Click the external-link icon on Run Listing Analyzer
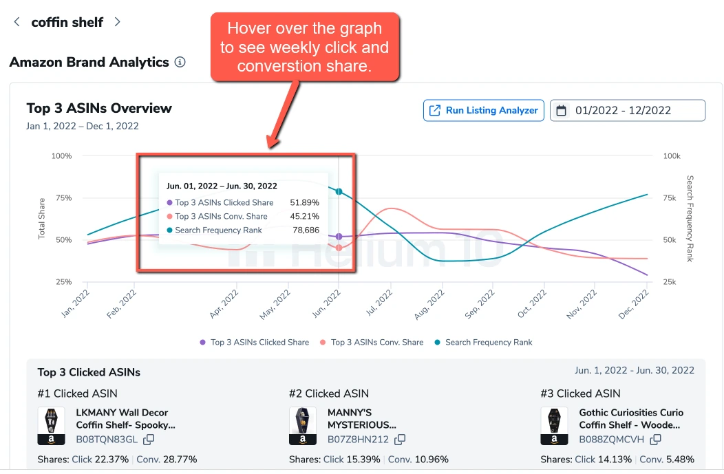The image size is (724, 474). pos(434,110)
